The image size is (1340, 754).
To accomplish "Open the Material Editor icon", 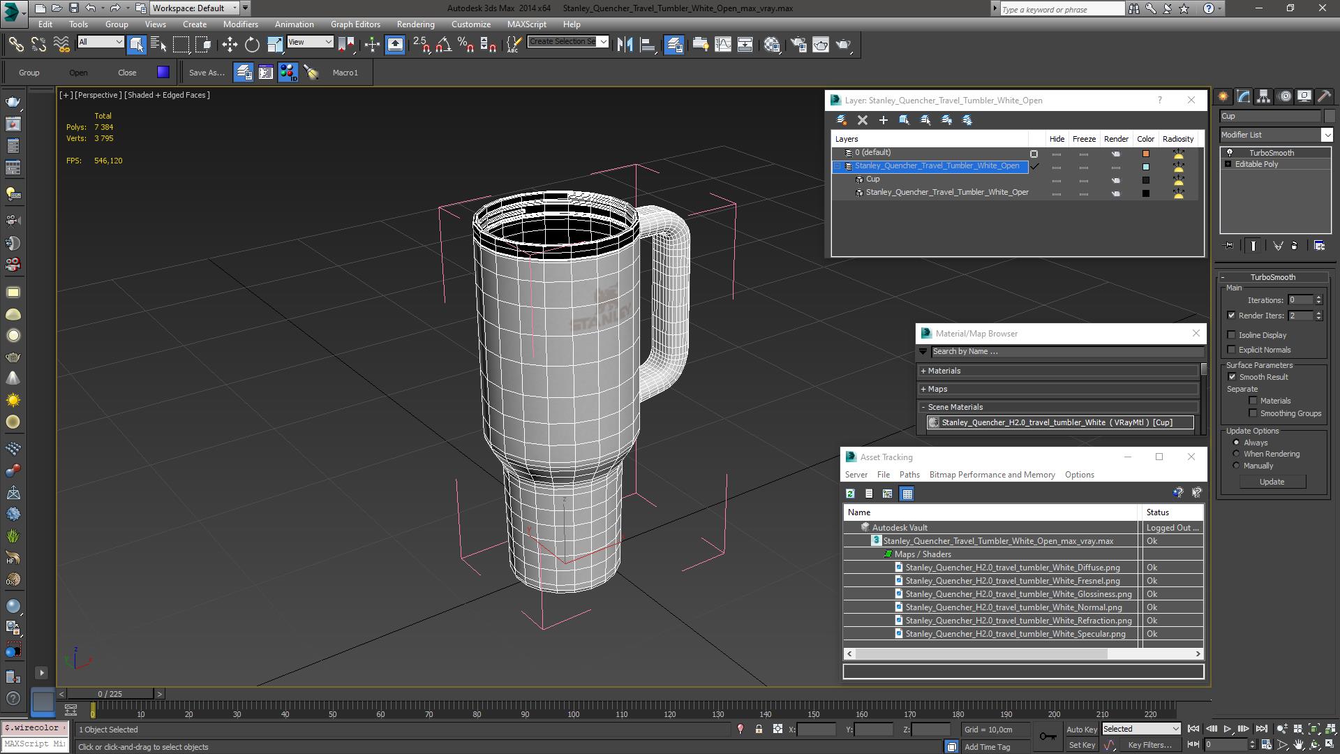I will coord(772,45).
